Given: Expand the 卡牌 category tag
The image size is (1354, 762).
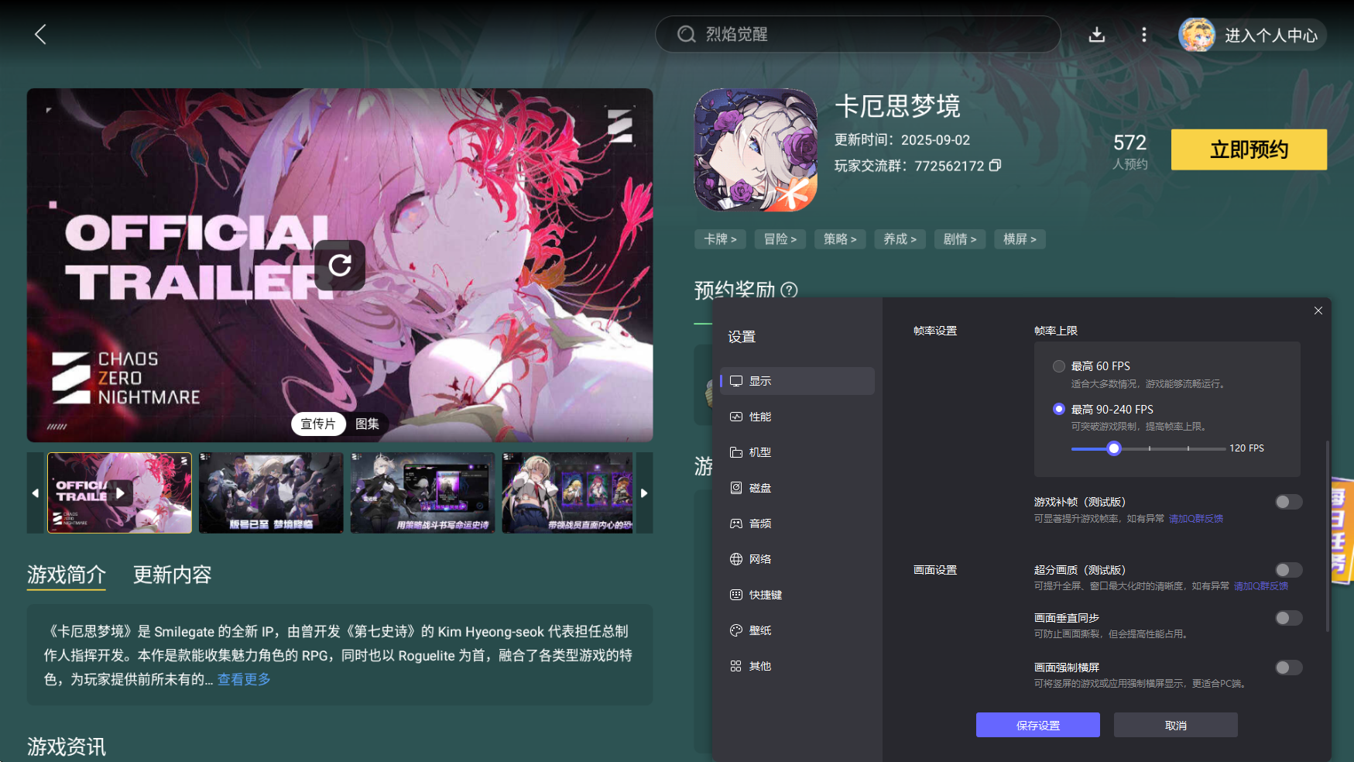Looking at the screenshot, I should click(x=720, y=239).
